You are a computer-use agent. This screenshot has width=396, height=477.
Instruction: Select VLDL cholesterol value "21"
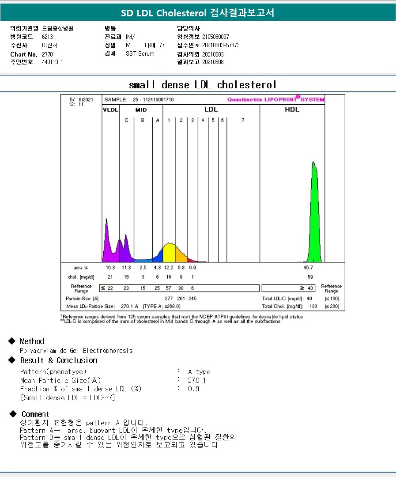(x=110, y=277)
